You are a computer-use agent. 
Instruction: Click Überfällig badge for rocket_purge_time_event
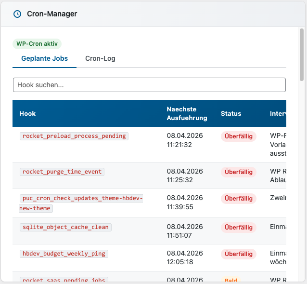(239, 172)
